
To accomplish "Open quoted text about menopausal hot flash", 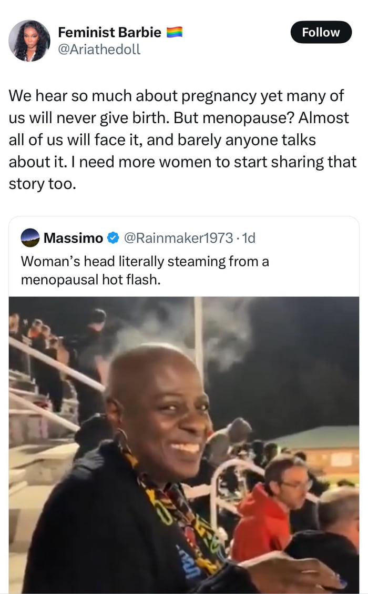I will [x=145, y=270].
